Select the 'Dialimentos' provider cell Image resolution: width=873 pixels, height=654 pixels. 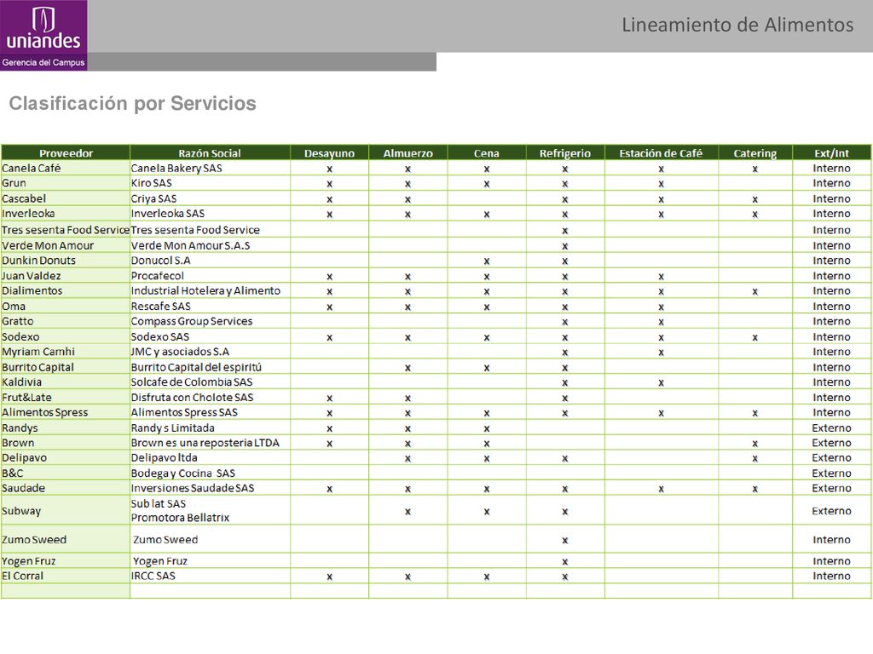click(x=66, y=291)
